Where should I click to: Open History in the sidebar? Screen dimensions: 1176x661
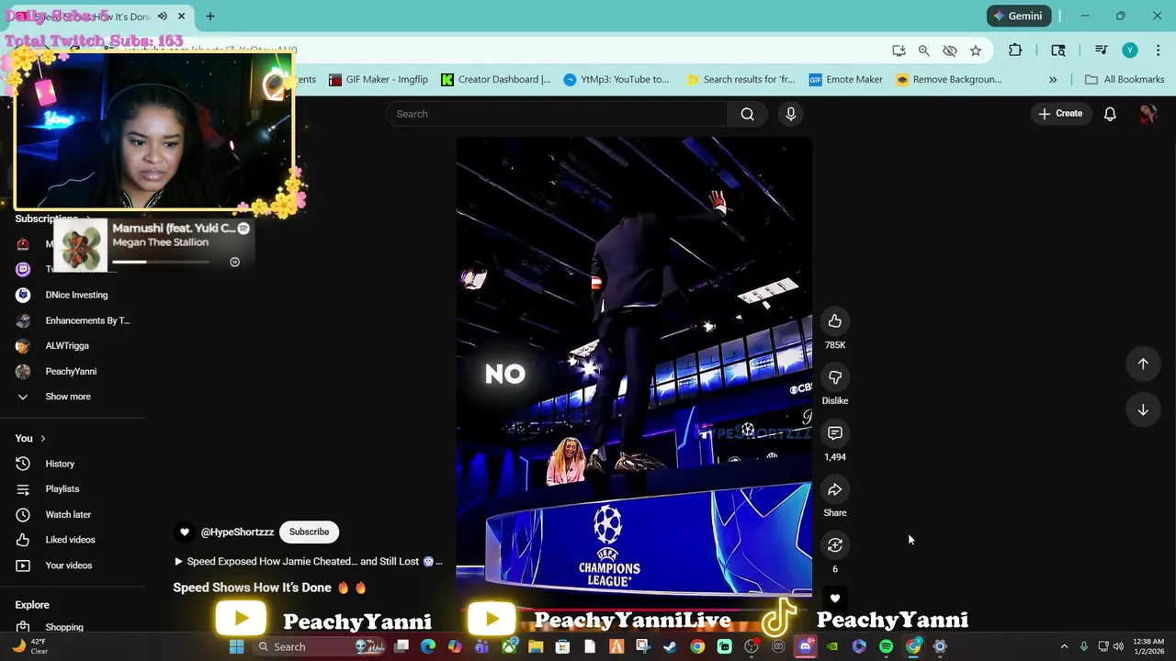[x=60, y=464]
